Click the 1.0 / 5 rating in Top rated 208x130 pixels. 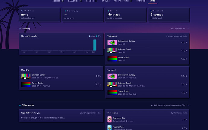click(x=184, y=93)
